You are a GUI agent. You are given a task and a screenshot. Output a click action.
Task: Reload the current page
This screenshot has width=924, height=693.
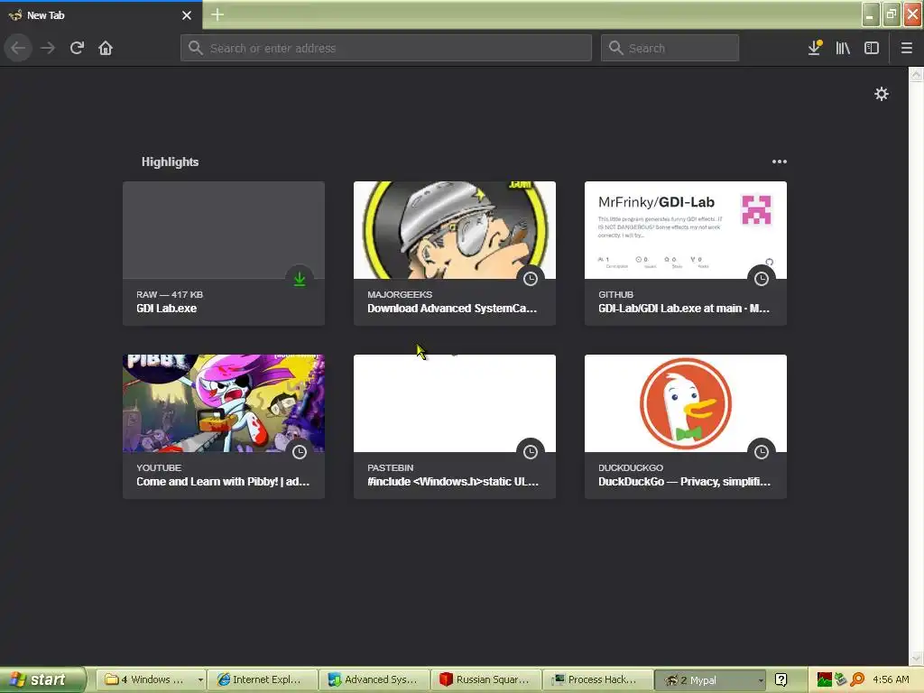tap(77, 48)
